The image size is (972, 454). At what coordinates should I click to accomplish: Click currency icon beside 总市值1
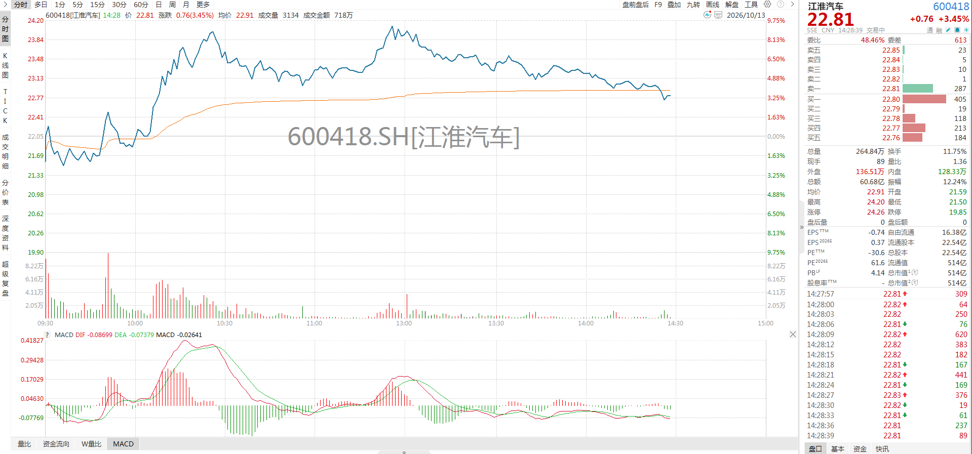915,273
